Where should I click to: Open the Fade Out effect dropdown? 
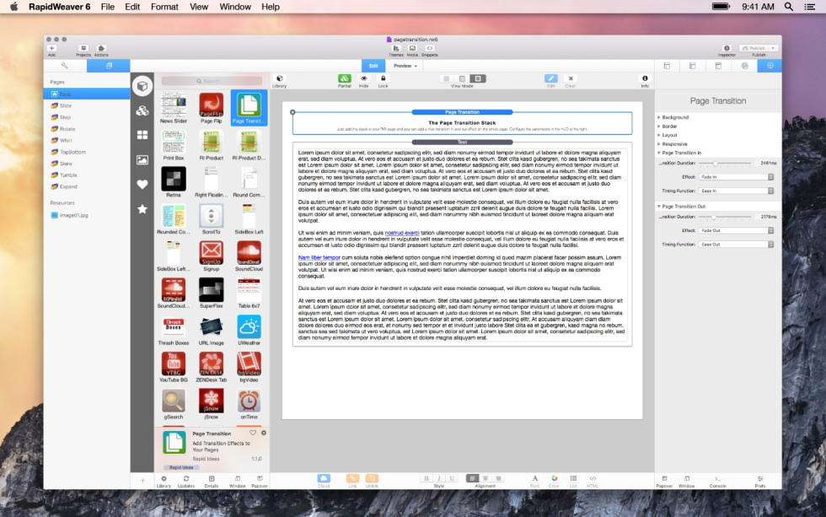737,230
